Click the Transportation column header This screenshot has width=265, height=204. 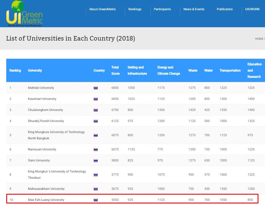[230, 70]
